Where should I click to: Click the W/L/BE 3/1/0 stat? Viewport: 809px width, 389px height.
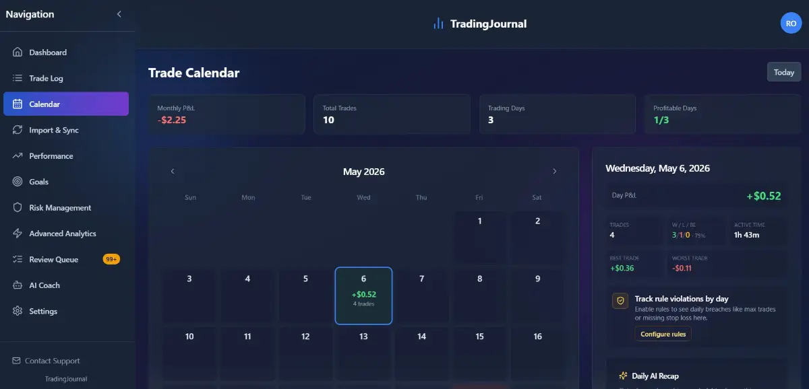687,235
